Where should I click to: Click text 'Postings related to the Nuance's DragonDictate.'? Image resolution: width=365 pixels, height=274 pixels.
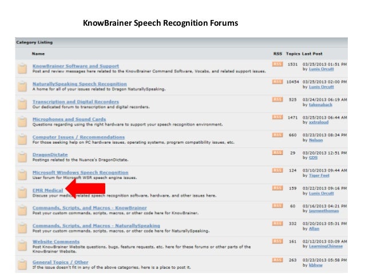click(x=80, y=160)
